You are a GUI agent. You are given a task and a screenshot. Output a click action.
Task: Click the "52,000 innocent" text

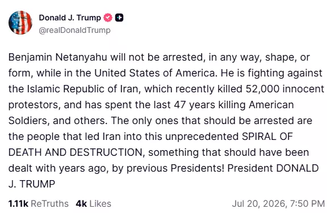tap(285, 89)
